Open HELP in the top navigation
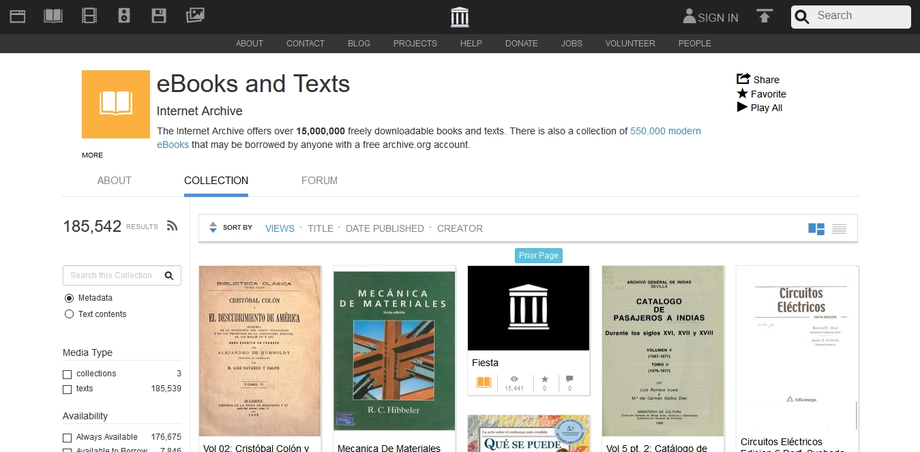920x452 pixels. (x=471, y=43)
